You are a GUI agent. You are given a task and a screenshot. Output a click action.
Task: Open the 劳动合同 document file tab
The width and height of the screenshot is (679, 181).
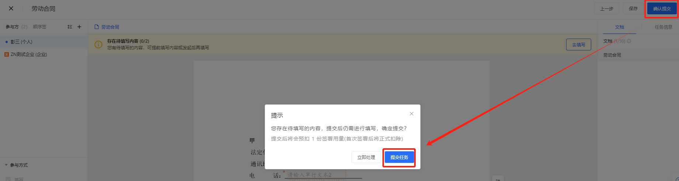tap(107, 27)
